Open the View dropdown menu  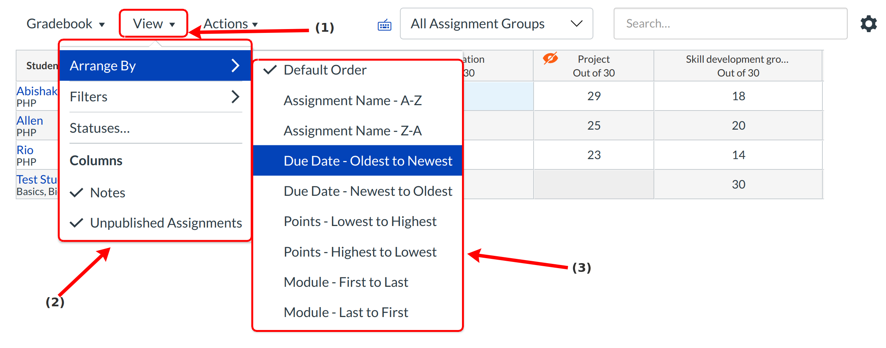[154, 24]
